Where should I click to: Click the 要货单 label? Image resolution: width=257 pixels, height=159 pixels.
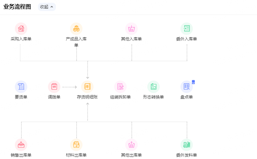tap(21, 97)
